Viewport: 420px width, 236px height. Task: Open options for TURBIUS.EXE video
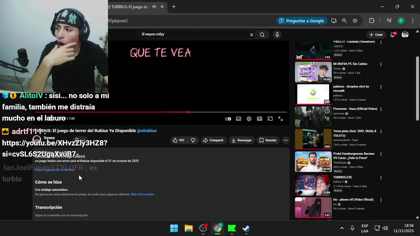381,178
